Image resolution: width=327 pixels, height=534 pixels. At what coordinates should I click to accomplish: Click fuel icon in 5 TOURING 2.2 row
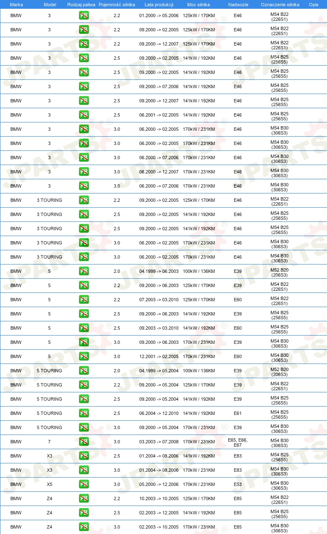(84, 385)
